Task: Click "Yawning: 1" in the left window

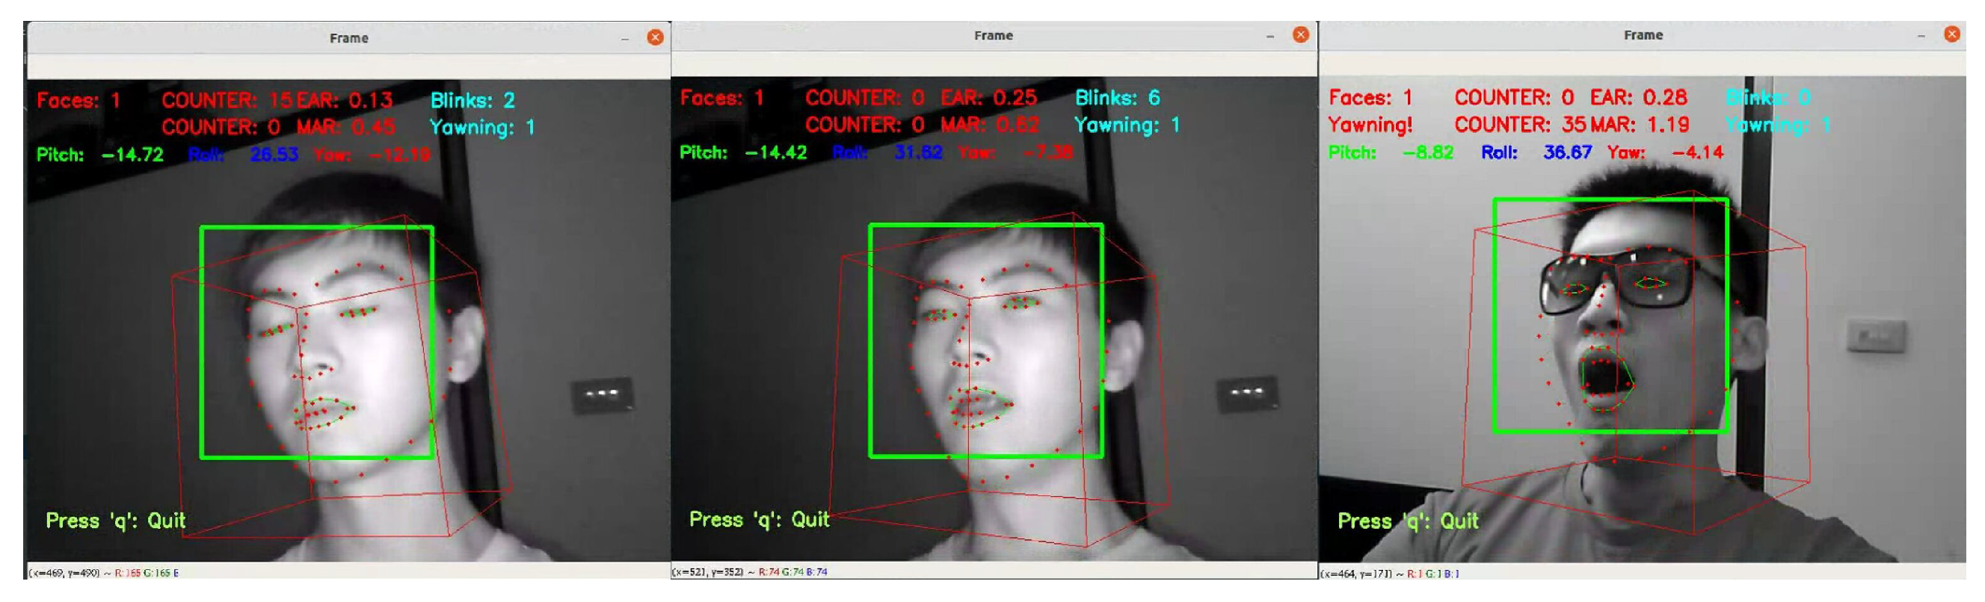Action: [482, 127]
